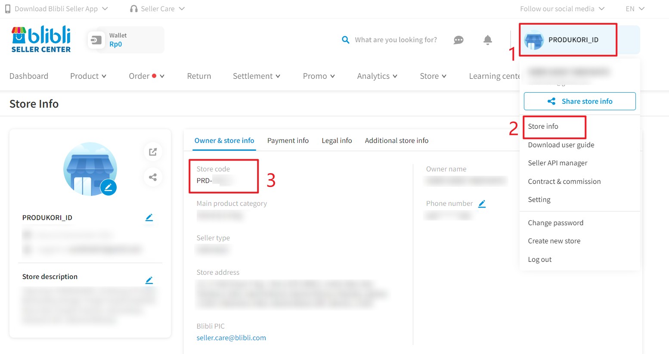This screenshot has width=669, height=354.
Task: Open the notifications bell
Action: pos(487,40)
